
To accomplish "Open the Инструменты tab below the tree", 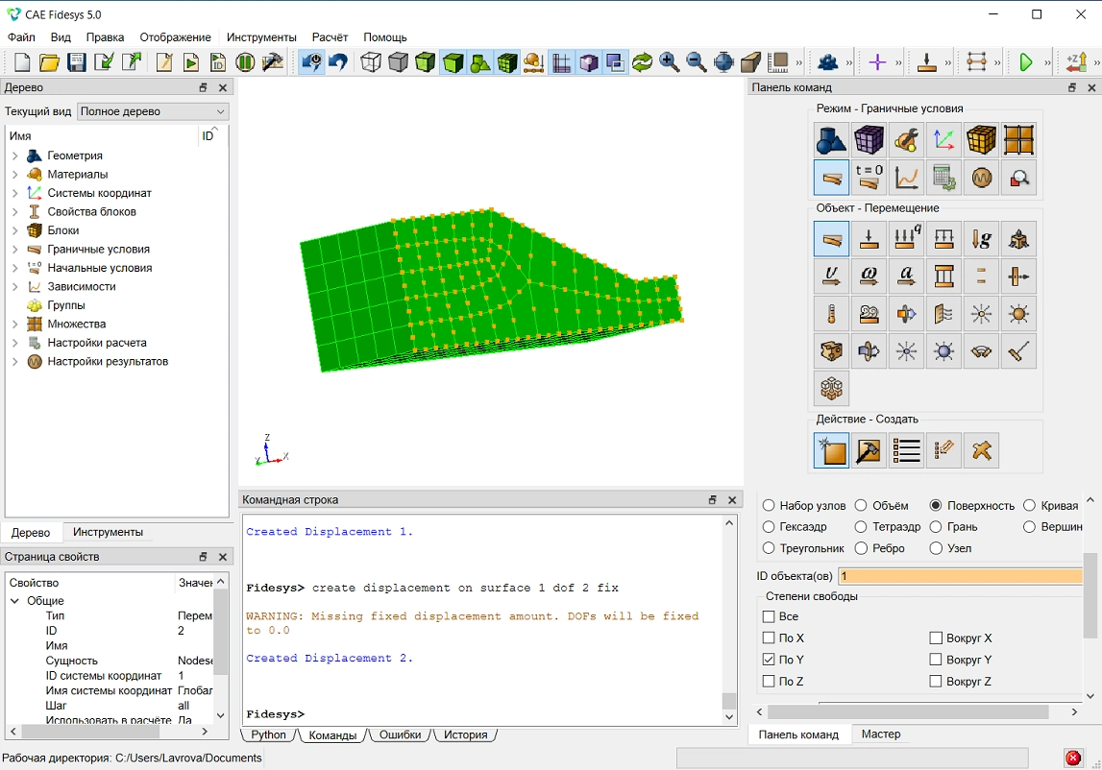I will 108,532.
